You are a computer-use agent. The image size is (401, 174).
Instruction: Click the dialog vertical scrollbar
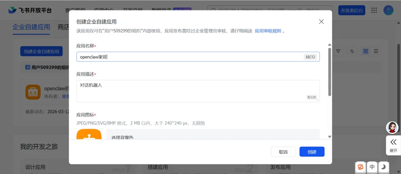pos(330,72)
